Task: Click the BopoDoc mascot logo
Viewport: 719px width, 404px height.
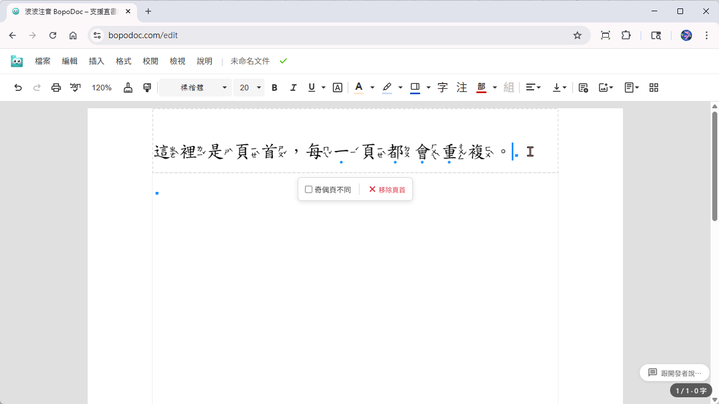Action: pyautogui.click(x=17, y=61)
